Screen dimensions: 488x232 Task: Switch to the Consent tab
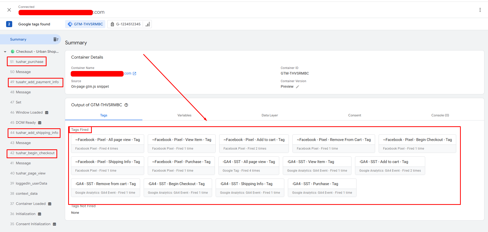coord(354,115)
